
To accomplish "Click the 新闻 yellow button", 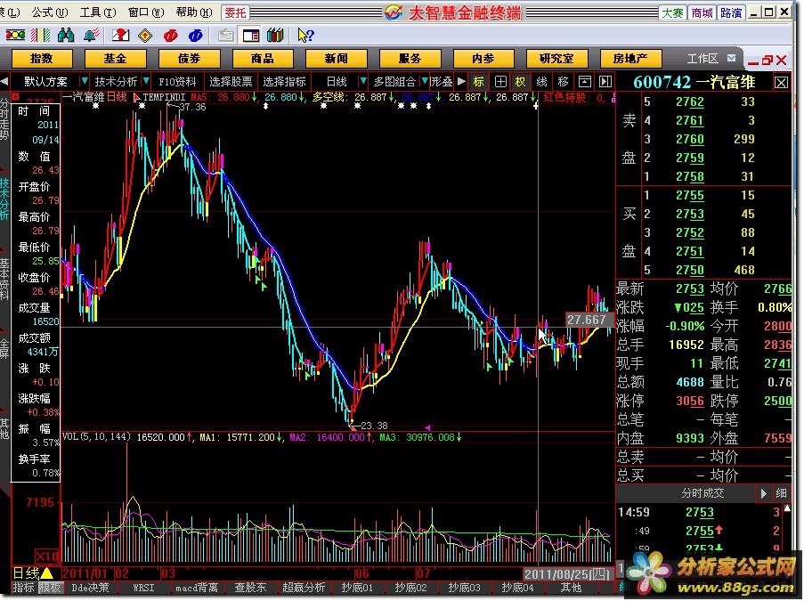I will pyautogui.click(x=336, y=59).
